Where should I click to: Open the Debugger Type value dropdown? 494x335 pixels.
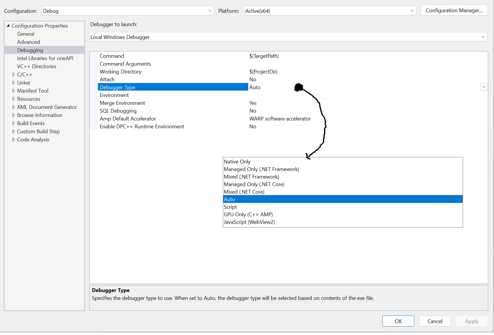484,87
